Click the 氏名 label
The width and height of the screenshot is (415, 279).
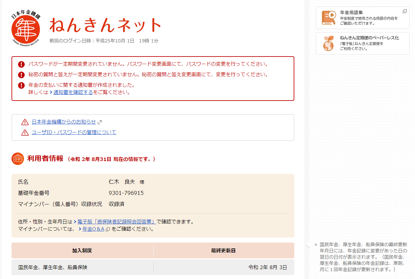(23, 182)
